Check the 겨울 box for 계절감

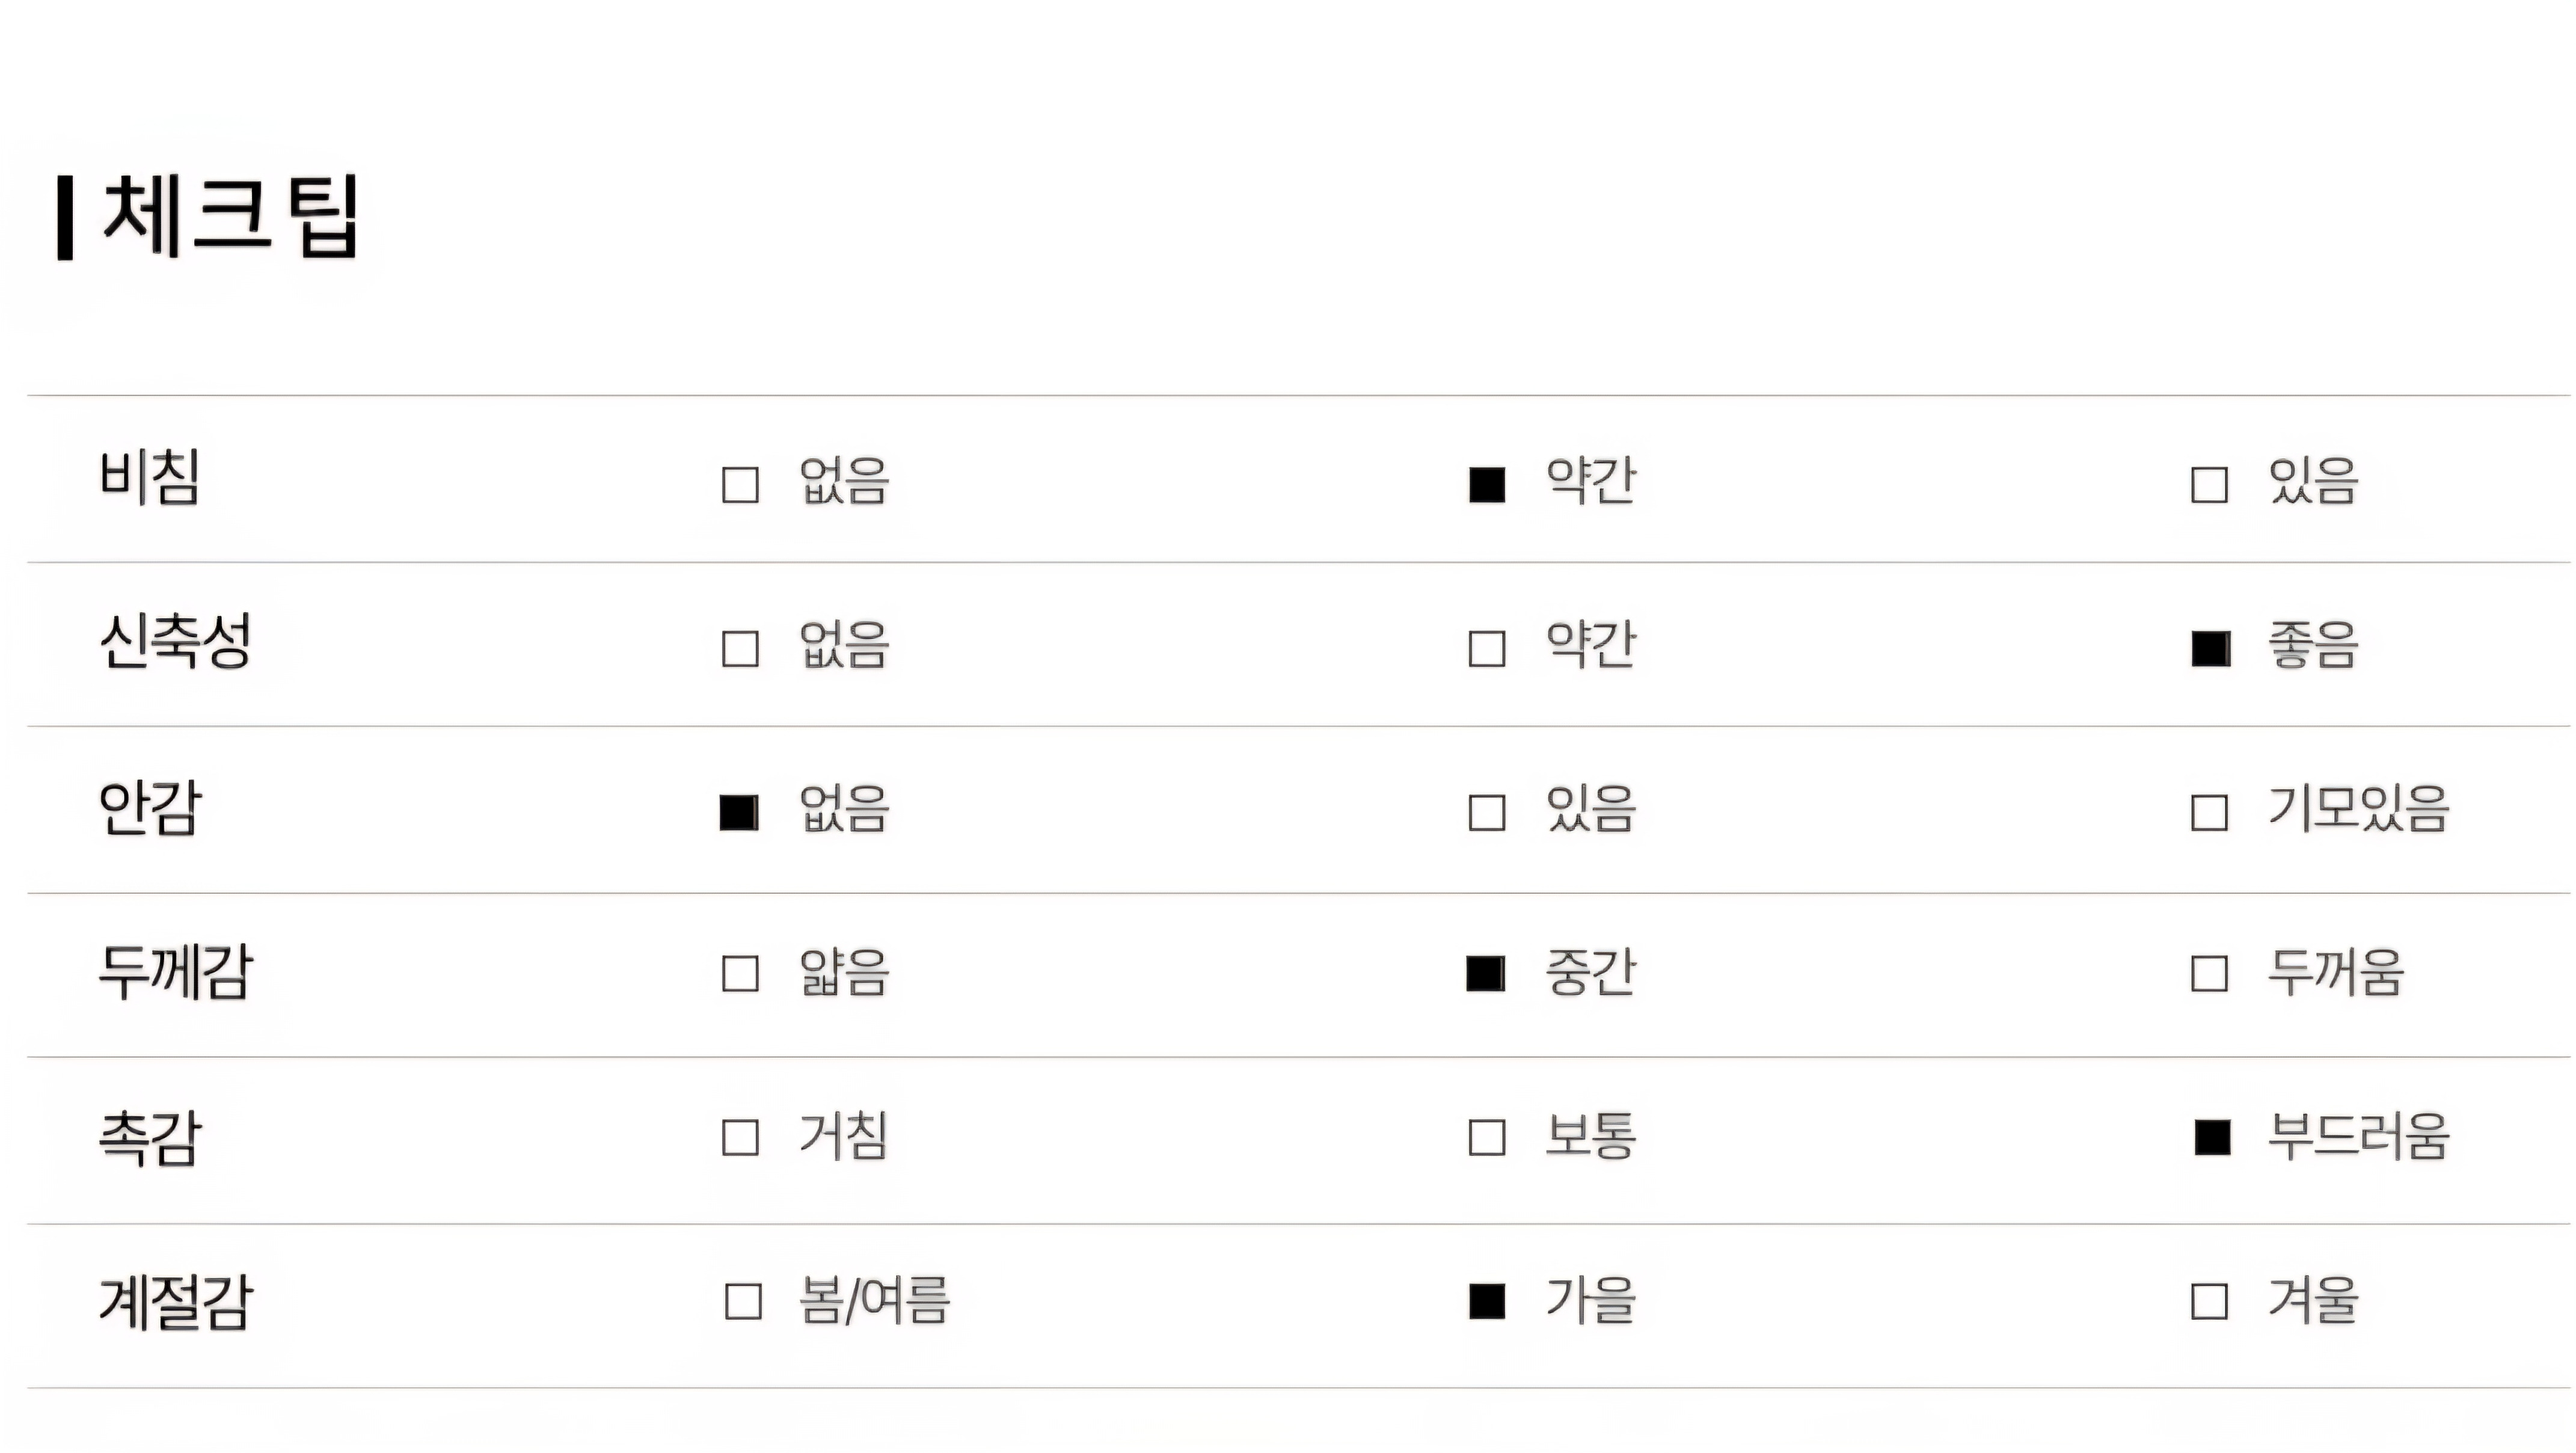point(2209,1302)
